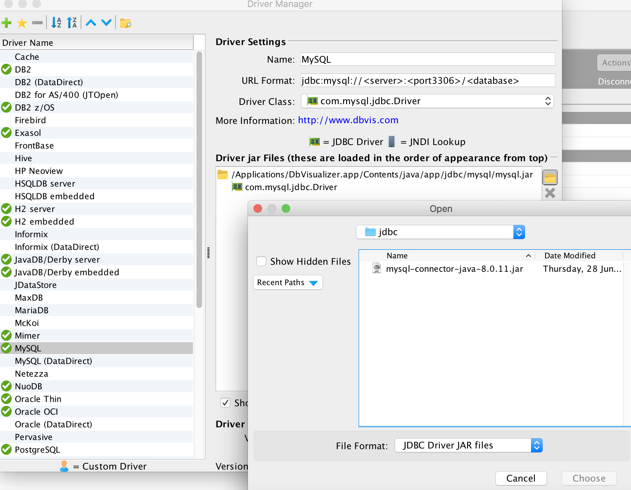Screen dimensions: 631x490
Task: Open the dbvis.com link
Action: (348, 120)
